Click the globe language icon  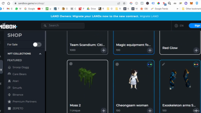click(176, 26)
